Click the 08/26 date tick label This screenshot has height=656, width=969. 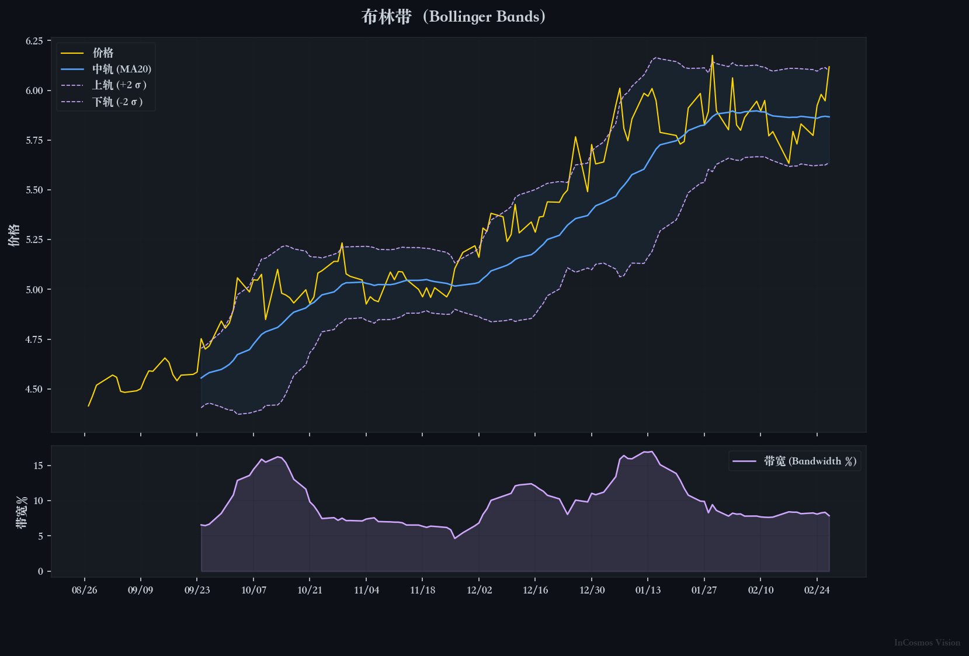(85, 590)
